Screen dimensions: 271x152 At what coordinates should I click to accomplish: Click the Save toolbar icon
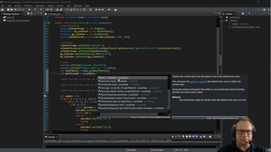(x=8, y=10)
